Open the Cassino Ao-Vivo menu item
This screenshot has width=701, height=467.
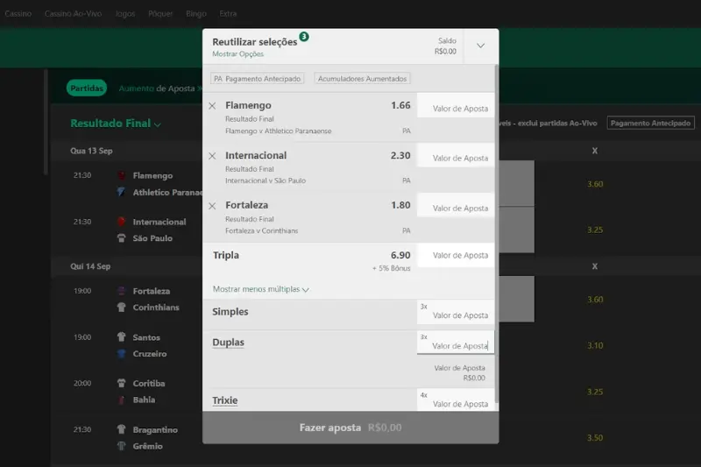pyautogui.click(x=73, y=13)
